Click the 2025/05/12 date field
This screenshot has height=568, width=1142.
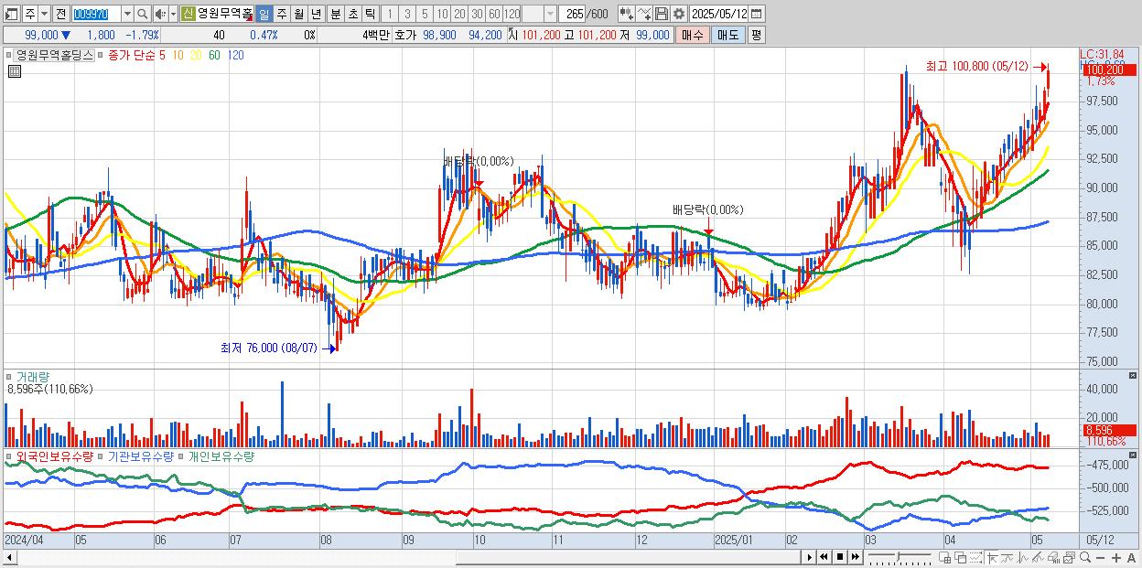click(x=718, y=14)
